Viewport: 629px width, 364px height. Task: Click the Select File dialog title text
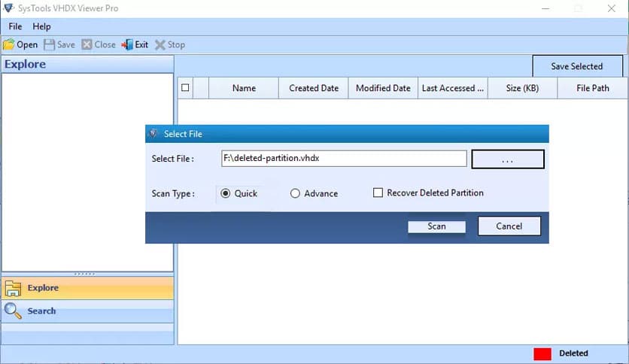click(x=183, y=134)
